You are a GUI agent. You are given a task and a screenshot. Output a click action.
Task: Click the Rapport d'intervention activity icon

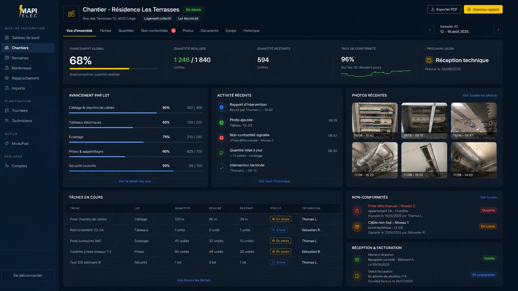[x=221, y=107]
